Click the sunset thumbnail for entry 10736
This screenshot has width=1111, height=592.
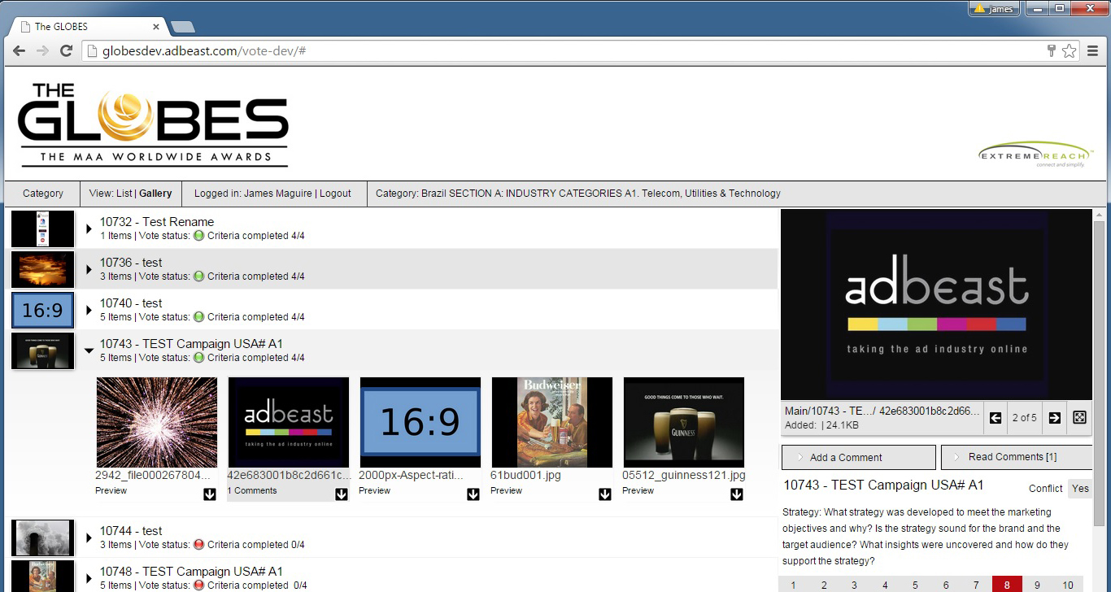[x=43, y=269]
